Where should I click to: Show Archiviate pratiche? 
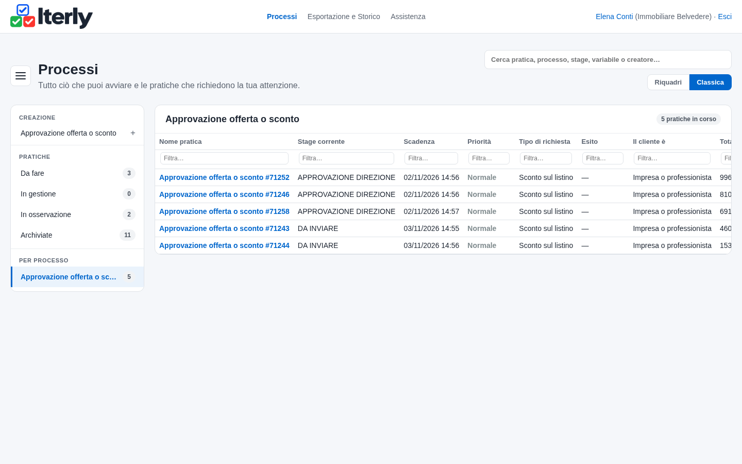[x=77, y=235]
